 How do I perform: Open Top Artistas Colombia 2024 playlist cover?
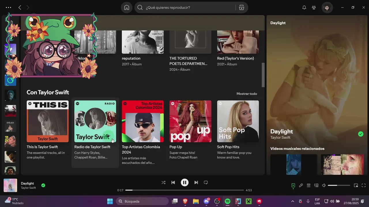(x=143, y=121)
